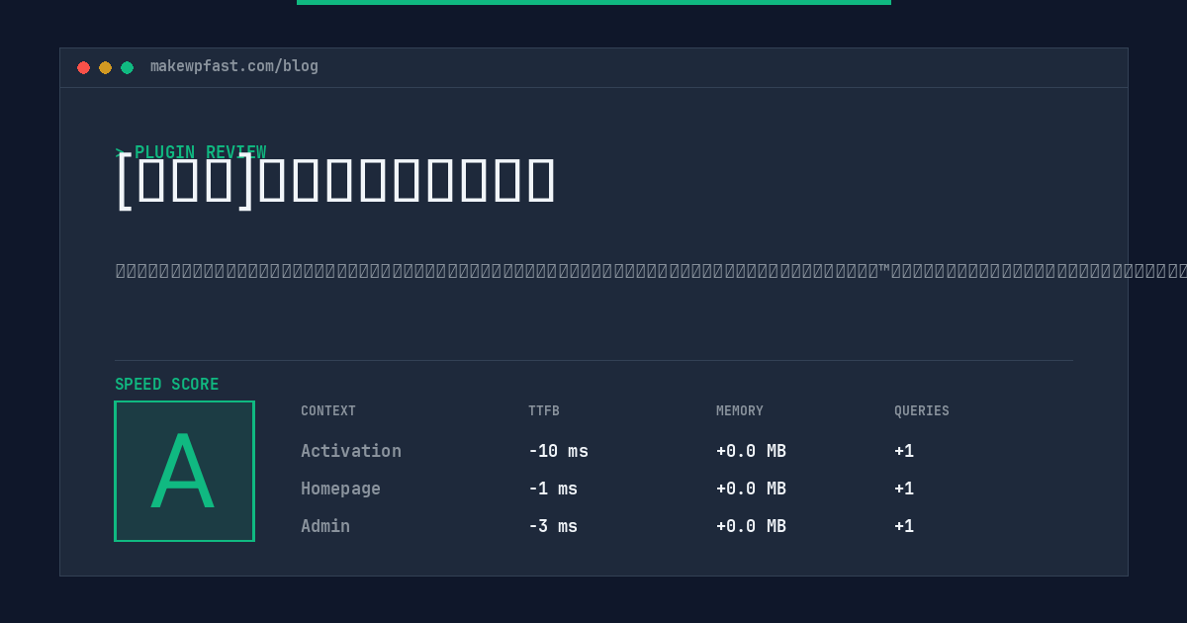
Task: Click the QUERIES column header
Action: pos(922,411)
